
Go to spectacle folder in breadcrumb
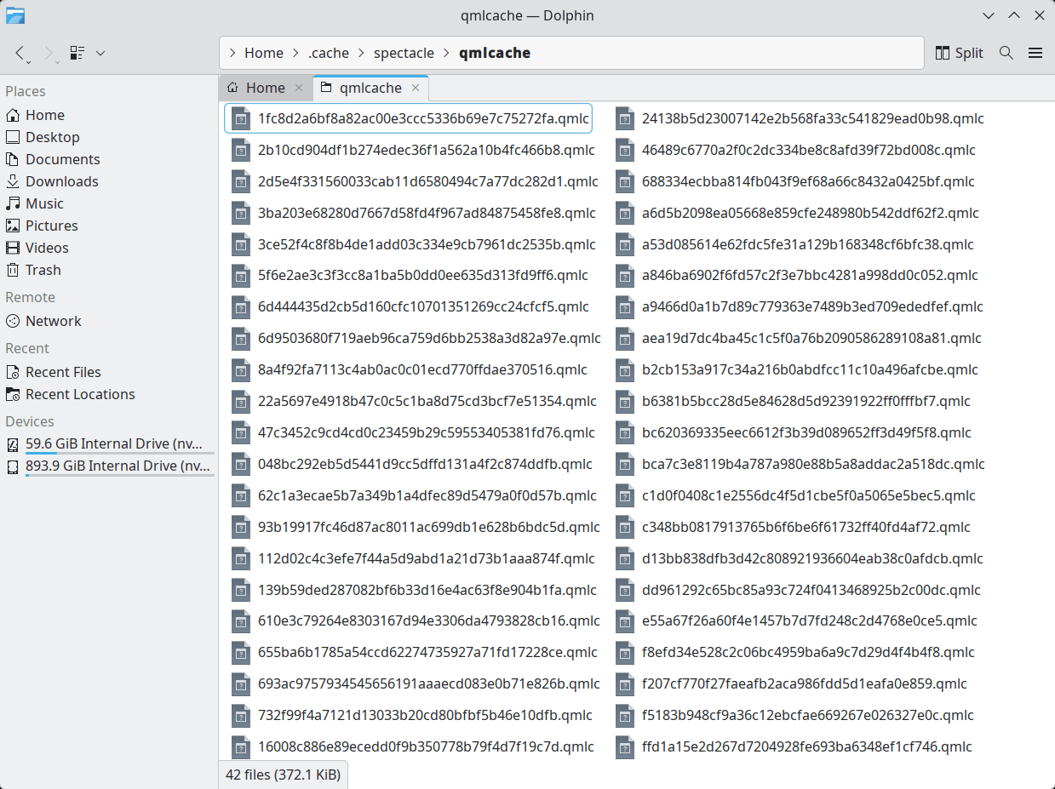coord(404,53)
